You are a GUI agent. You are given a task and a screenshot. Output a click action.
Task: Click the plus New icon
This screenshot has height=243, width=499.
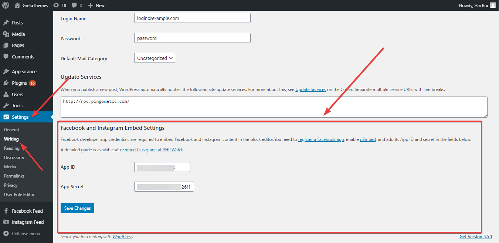(x=91, y=5)
